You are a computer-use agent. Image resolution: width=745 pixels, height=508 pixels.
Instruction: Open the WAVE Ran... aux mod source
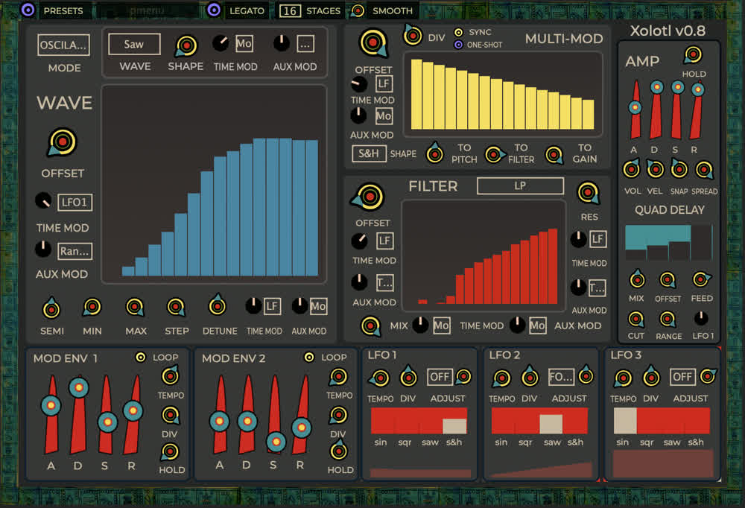pyautogui.click(x=74, y=251)
